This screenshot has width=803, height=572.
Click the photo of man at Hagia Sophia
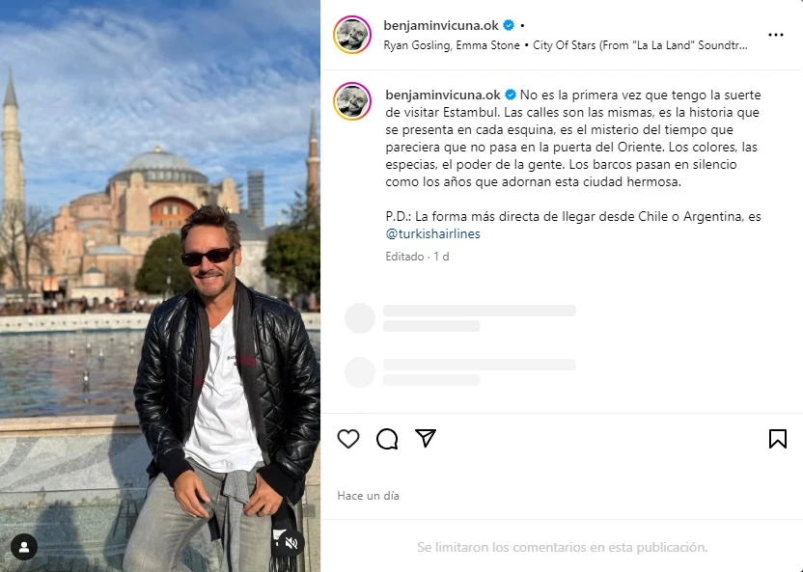coord(160,286)
